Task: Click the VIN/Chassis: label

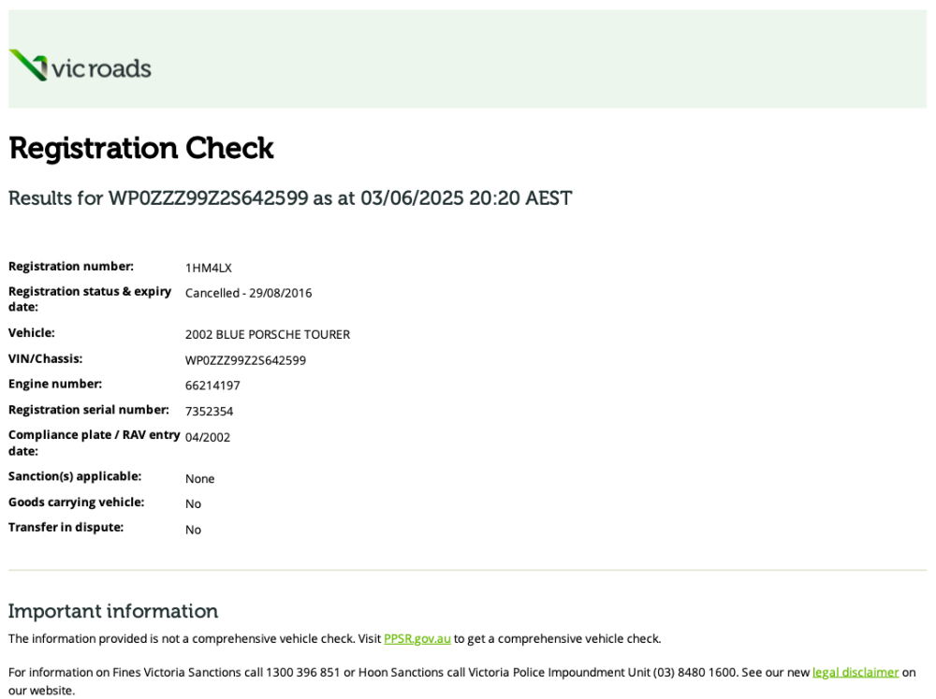Action: point(45,358)
